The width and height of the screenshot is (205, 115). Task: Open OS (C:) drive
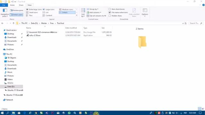[9, 83]
